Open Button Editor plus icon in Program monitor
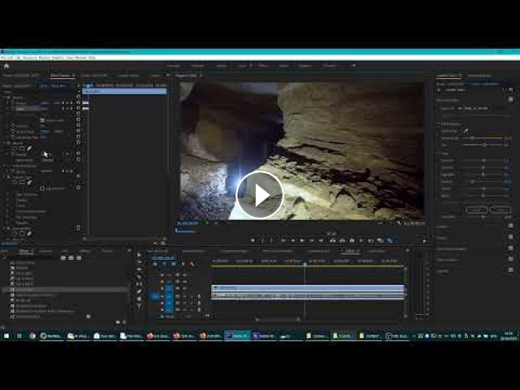The image size is (520, 390). coord(424,240)
